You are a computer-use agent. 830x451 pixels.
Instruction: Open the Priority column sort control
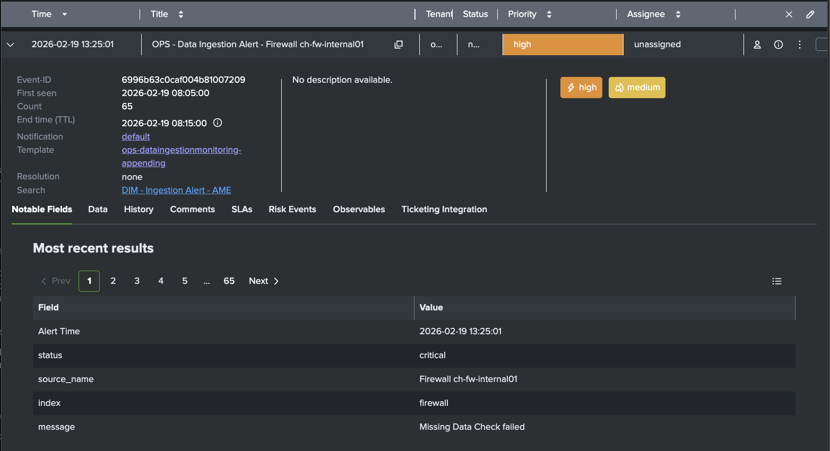click(549, 14)
